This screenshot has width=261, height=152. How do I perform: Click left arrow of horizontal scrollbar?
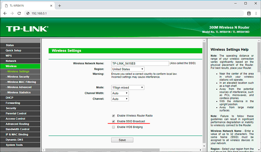pyautogui.click(x=43, y=150)
